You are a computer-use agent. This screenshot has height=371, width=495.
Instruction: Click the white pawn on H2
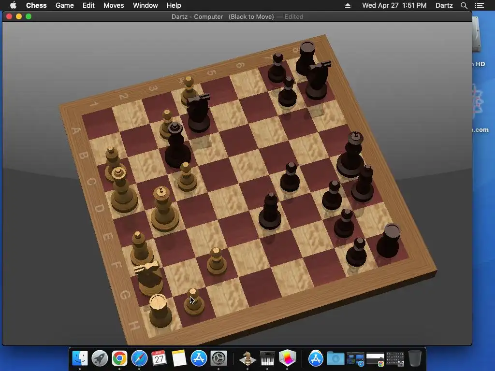(x=194, y=302)
